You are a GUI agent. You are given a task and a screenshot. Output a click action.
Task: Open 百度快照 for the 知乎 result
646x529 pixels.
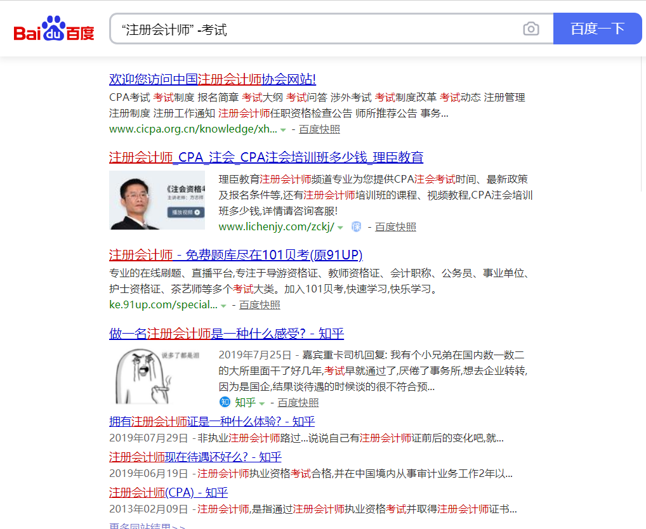coord(298,403)
